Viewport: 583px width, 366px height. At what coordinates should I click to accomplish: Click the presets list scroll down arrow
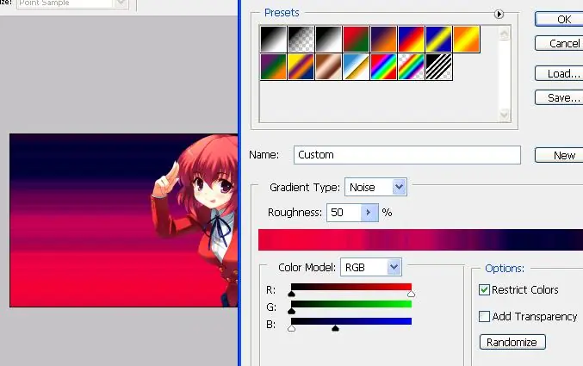pos(504,114)
